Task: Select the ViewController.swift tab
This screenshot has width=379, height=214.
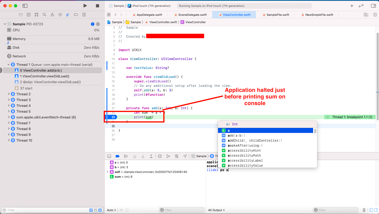Action: click(x=234, y=15)
